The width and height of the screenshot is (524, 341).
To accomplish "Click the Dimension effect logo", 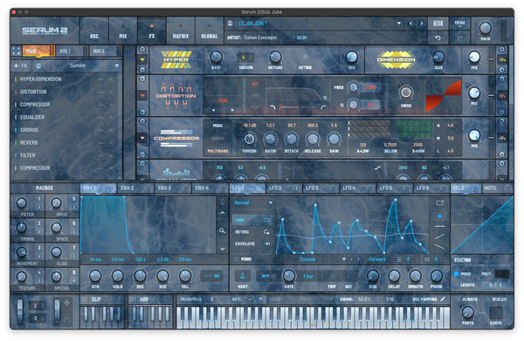I will click(396, 59).
